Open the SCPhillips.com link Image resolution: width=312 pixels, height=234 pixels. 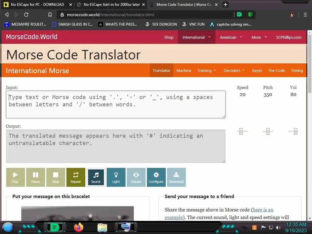point(289,37)
